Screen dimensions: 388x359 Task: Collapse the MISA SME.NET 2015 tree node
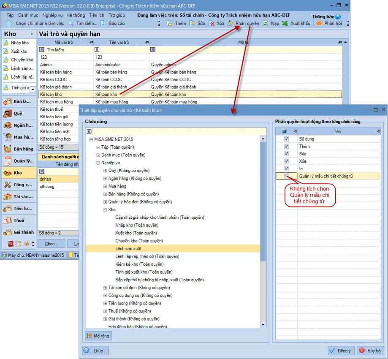point(91,139)
